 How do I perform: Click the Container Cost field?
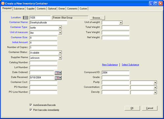point(43,83)
